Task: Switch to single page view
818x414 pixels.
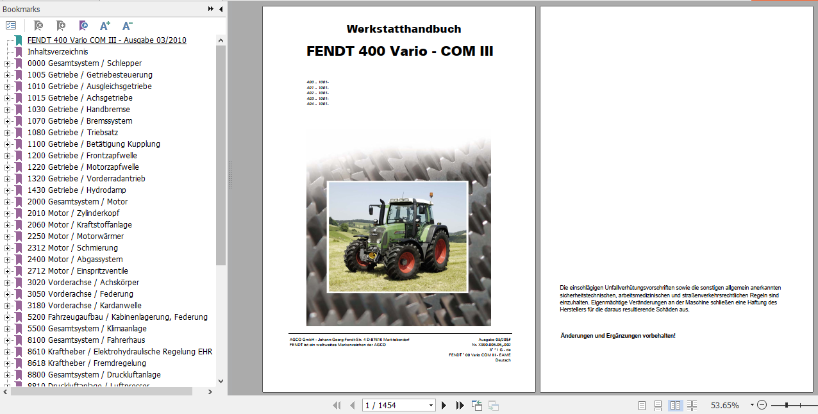Action: pos(642,405)
